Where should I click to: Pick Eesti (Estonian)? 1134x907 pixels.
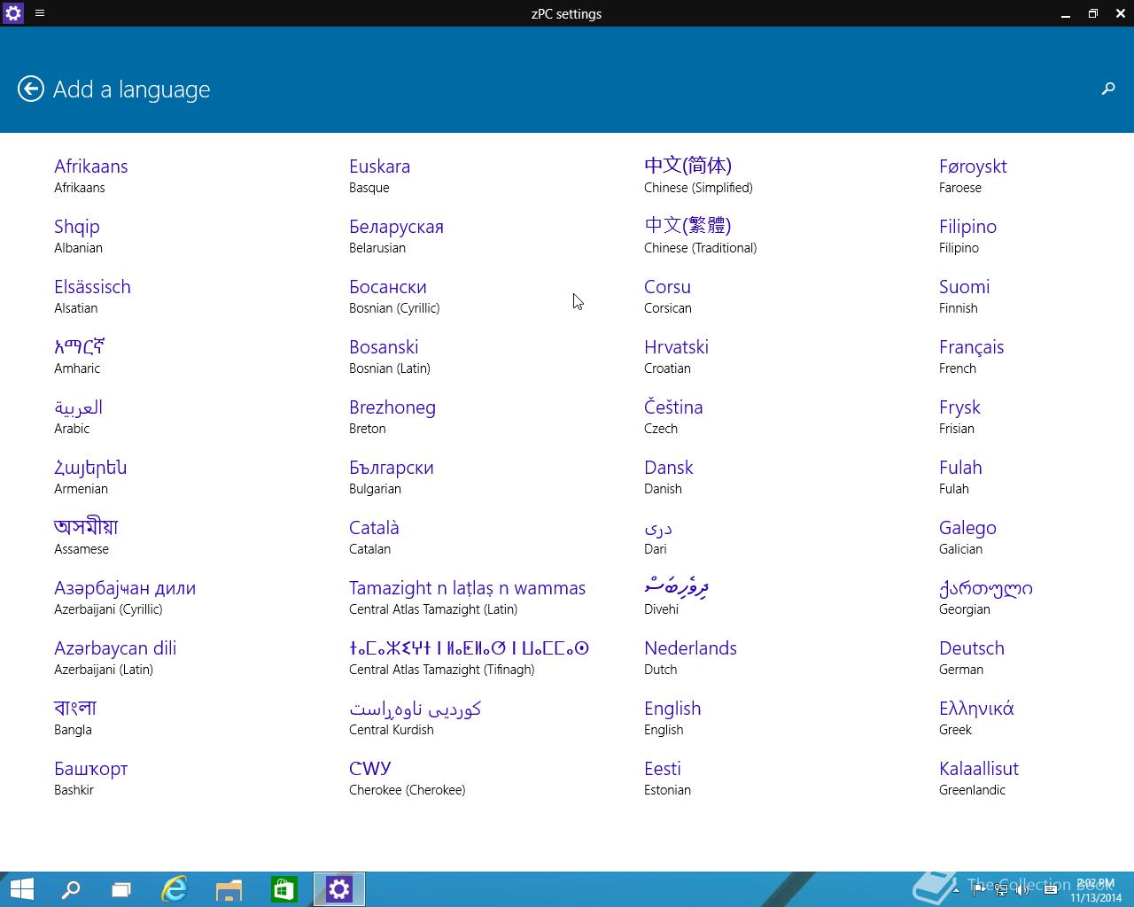pyautogui.click(x=667, y=778)
